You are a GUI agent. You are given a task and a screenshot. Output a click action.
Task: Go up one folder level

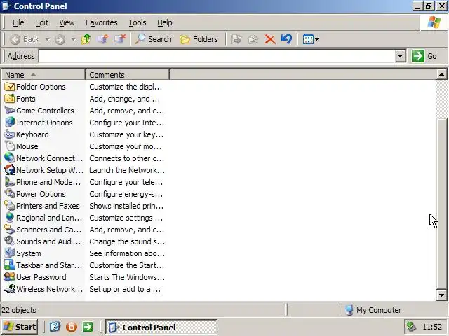(x=86, y=39)
